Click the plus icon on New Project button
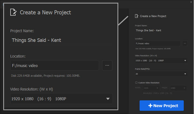The image size is (194, 114). click(x=150, y=106)
